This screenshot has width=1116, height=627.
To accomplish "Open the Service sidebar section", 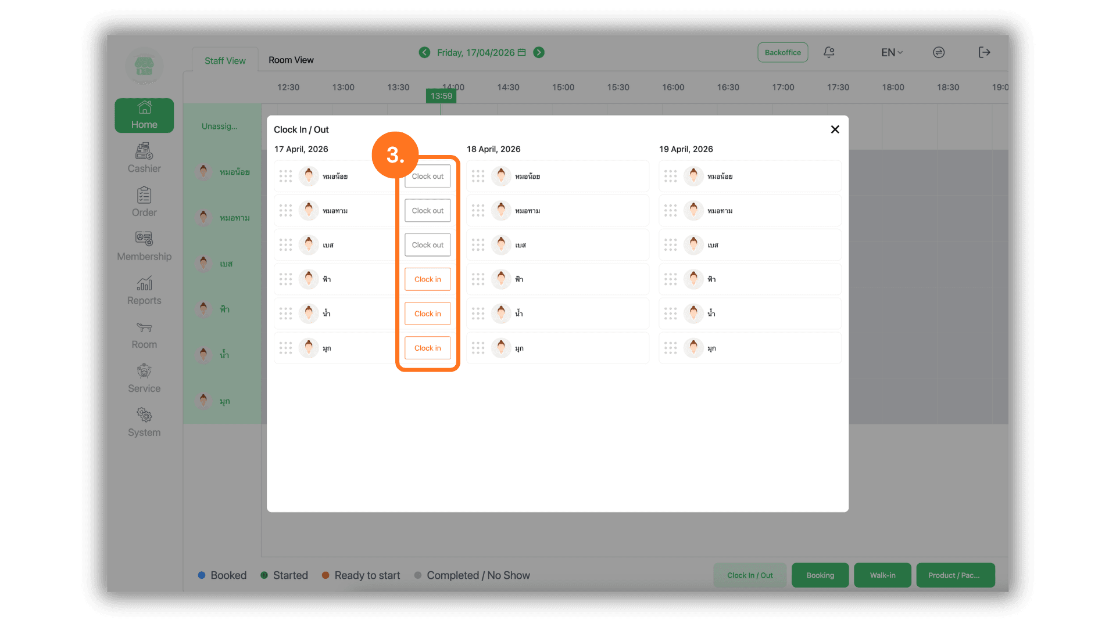I will (x=144, y=379).
